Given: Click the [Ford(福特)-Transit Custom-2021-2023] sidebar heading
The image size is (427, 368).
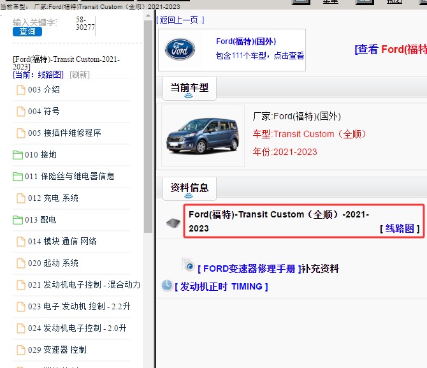Looking at the screenshot, I should click(66, 63).
